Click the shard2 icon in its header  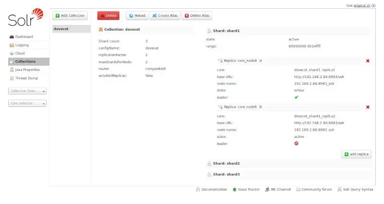pos(209,163)
